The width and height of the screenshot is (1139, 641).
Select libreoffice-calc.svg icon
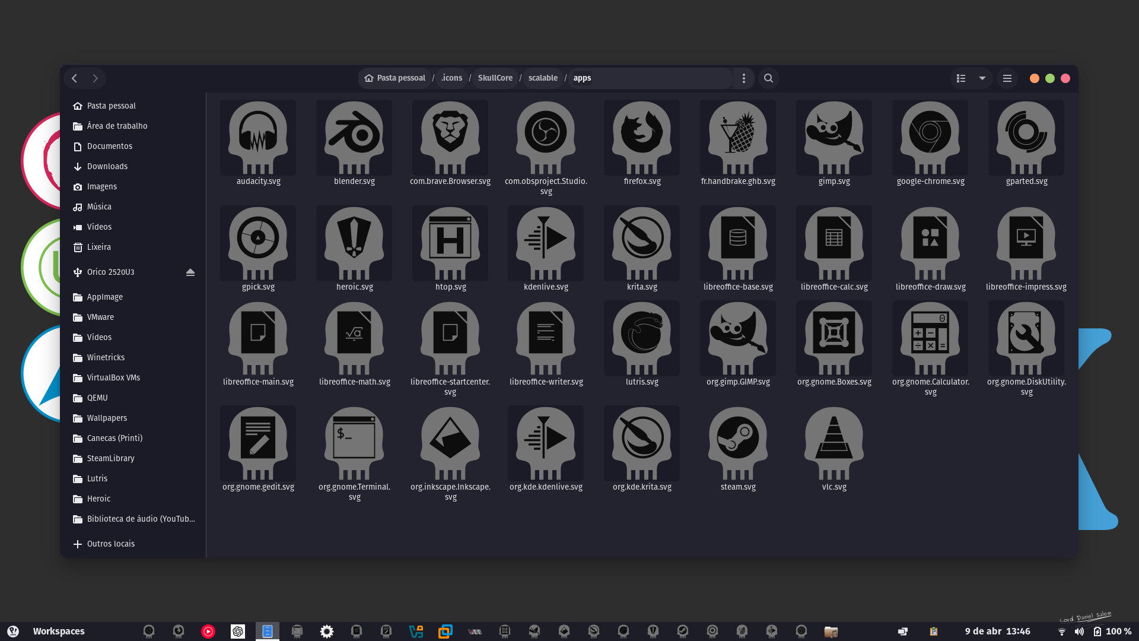coord(834,243)
